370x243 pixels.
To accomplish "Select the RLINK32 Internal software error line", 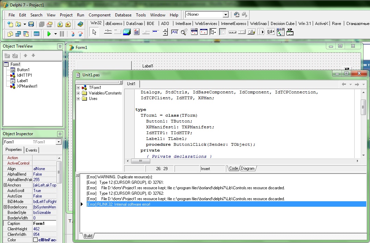I will point(118,204).
